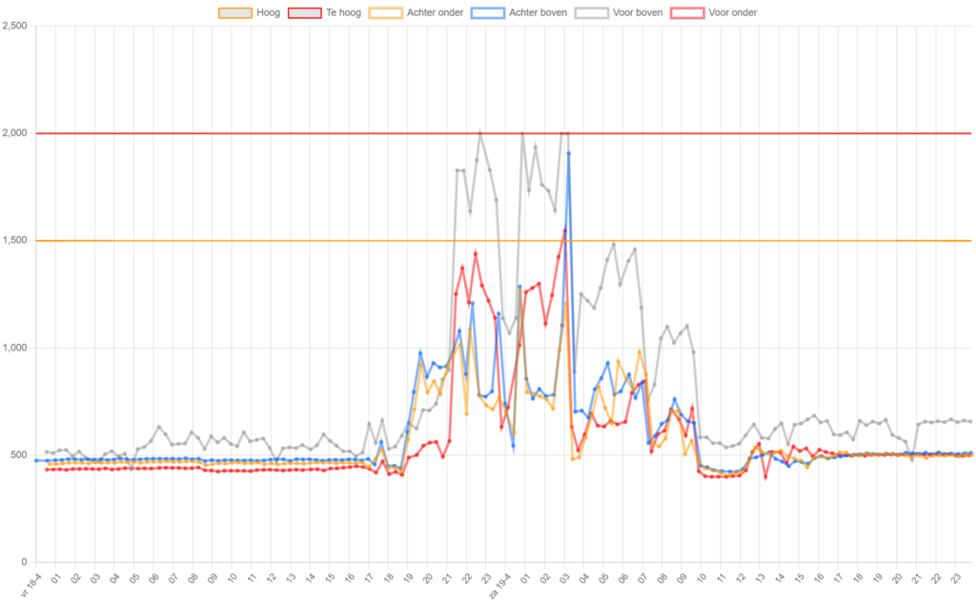The image size is (976, 604).
Task: Toggle the Te hoog series legend label
Action: click(x=343, y=12)
